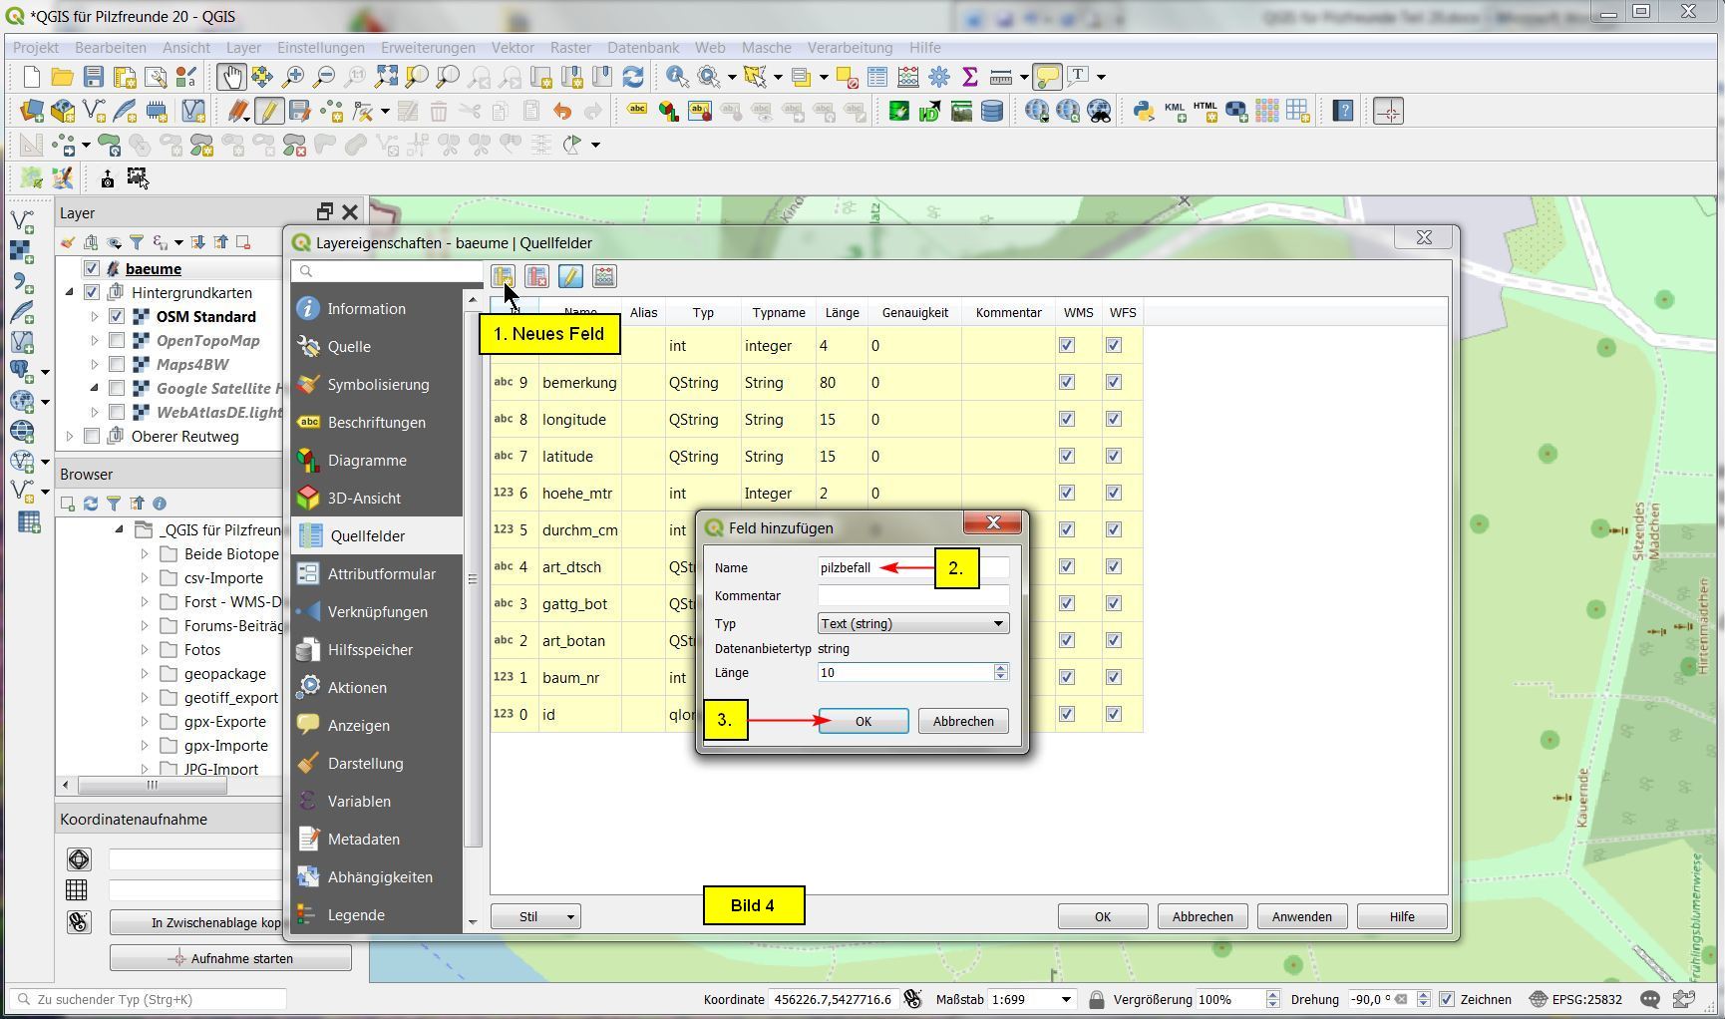Switch to the Symbolisierung section
The width and height of the screenshot is (1725, 1019).
click(378, 385)
